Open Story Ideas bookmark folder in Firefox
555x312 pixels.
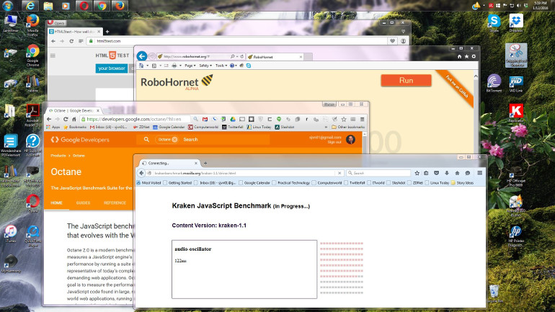tap(462, 183)
